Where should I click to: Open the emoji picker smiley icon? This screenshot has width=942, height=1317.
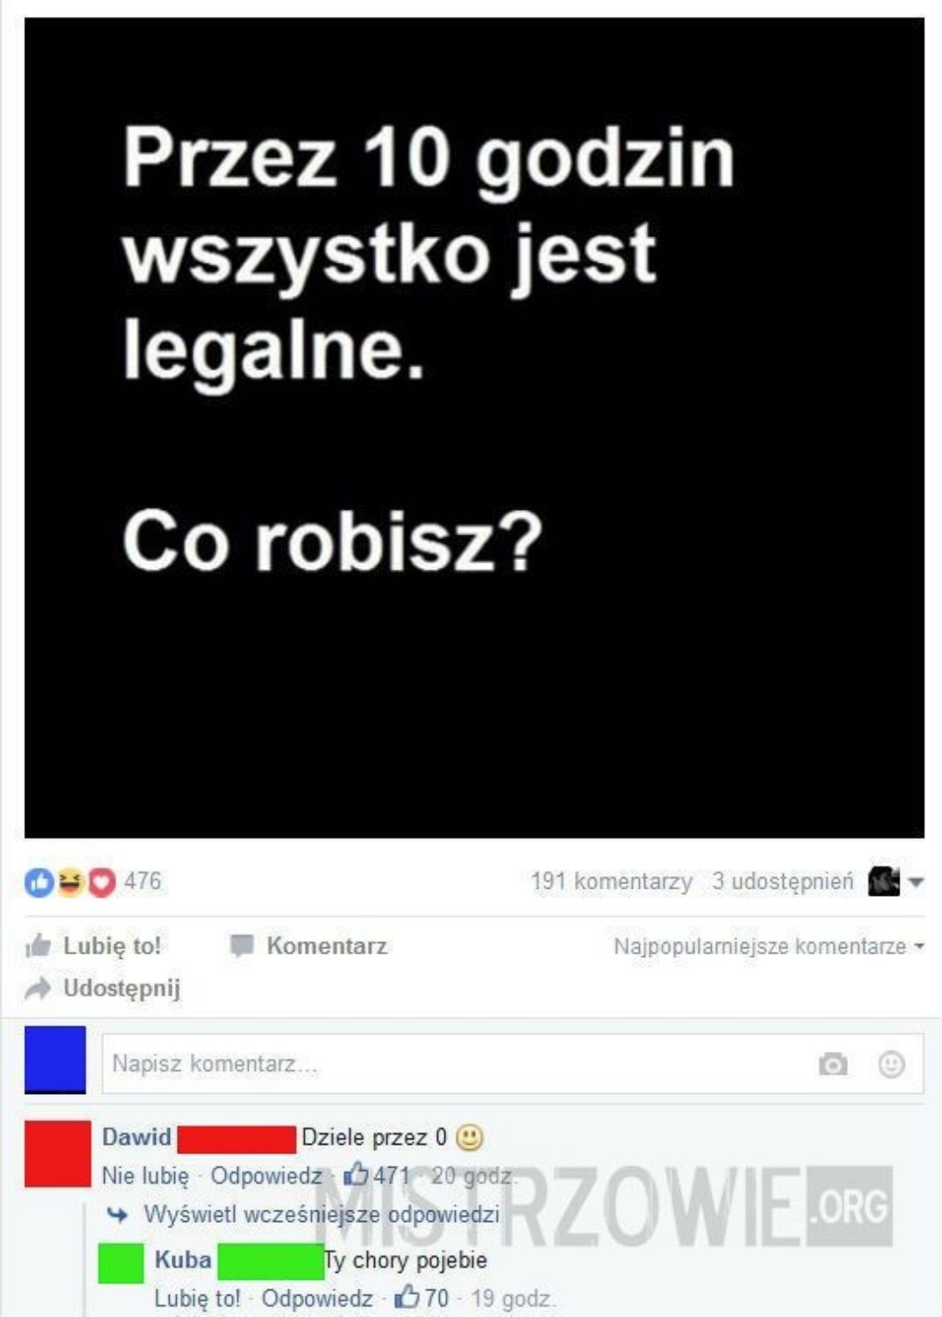pos(891,1064)
